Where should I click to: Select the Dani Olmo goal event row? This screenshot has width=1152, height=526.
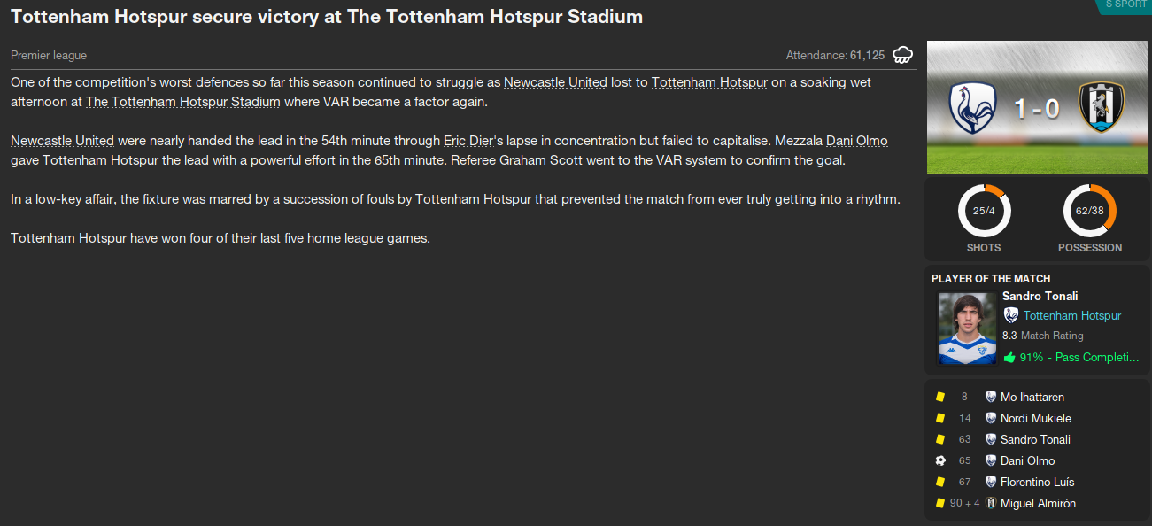pos(1027,460)
